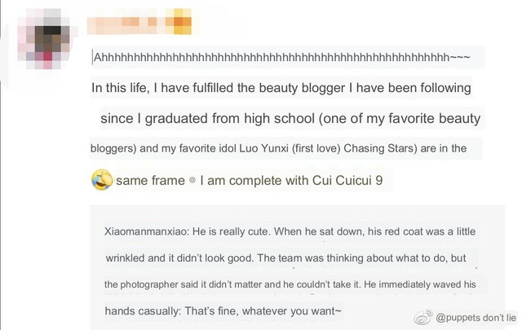Click the Weibo logo watermark

coord(423,317)
